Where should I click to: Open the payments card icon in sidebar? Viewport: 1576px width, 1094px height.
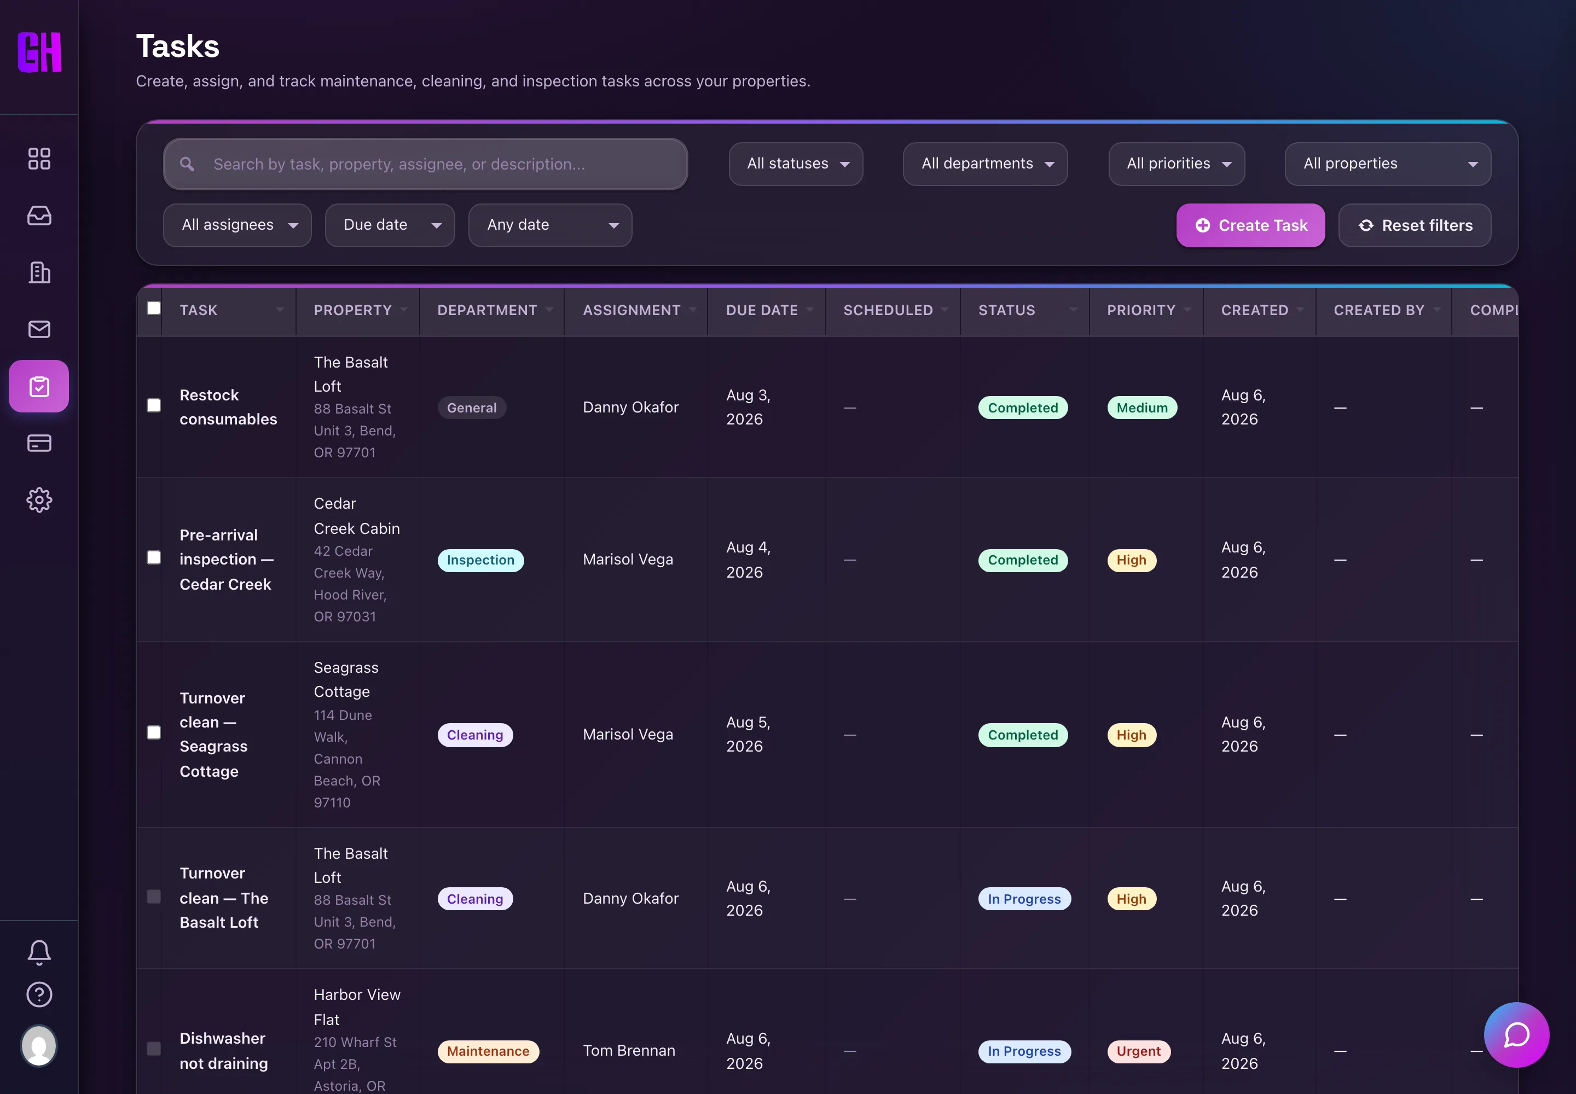[x=39, y=443]
